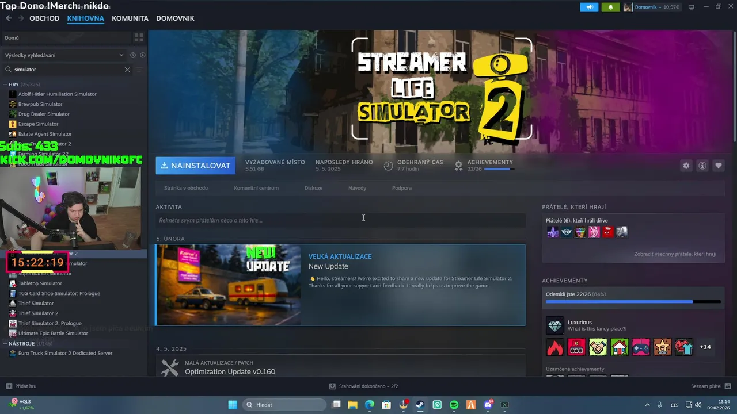Add game to favorites with the heart icon

click(719, 166)
